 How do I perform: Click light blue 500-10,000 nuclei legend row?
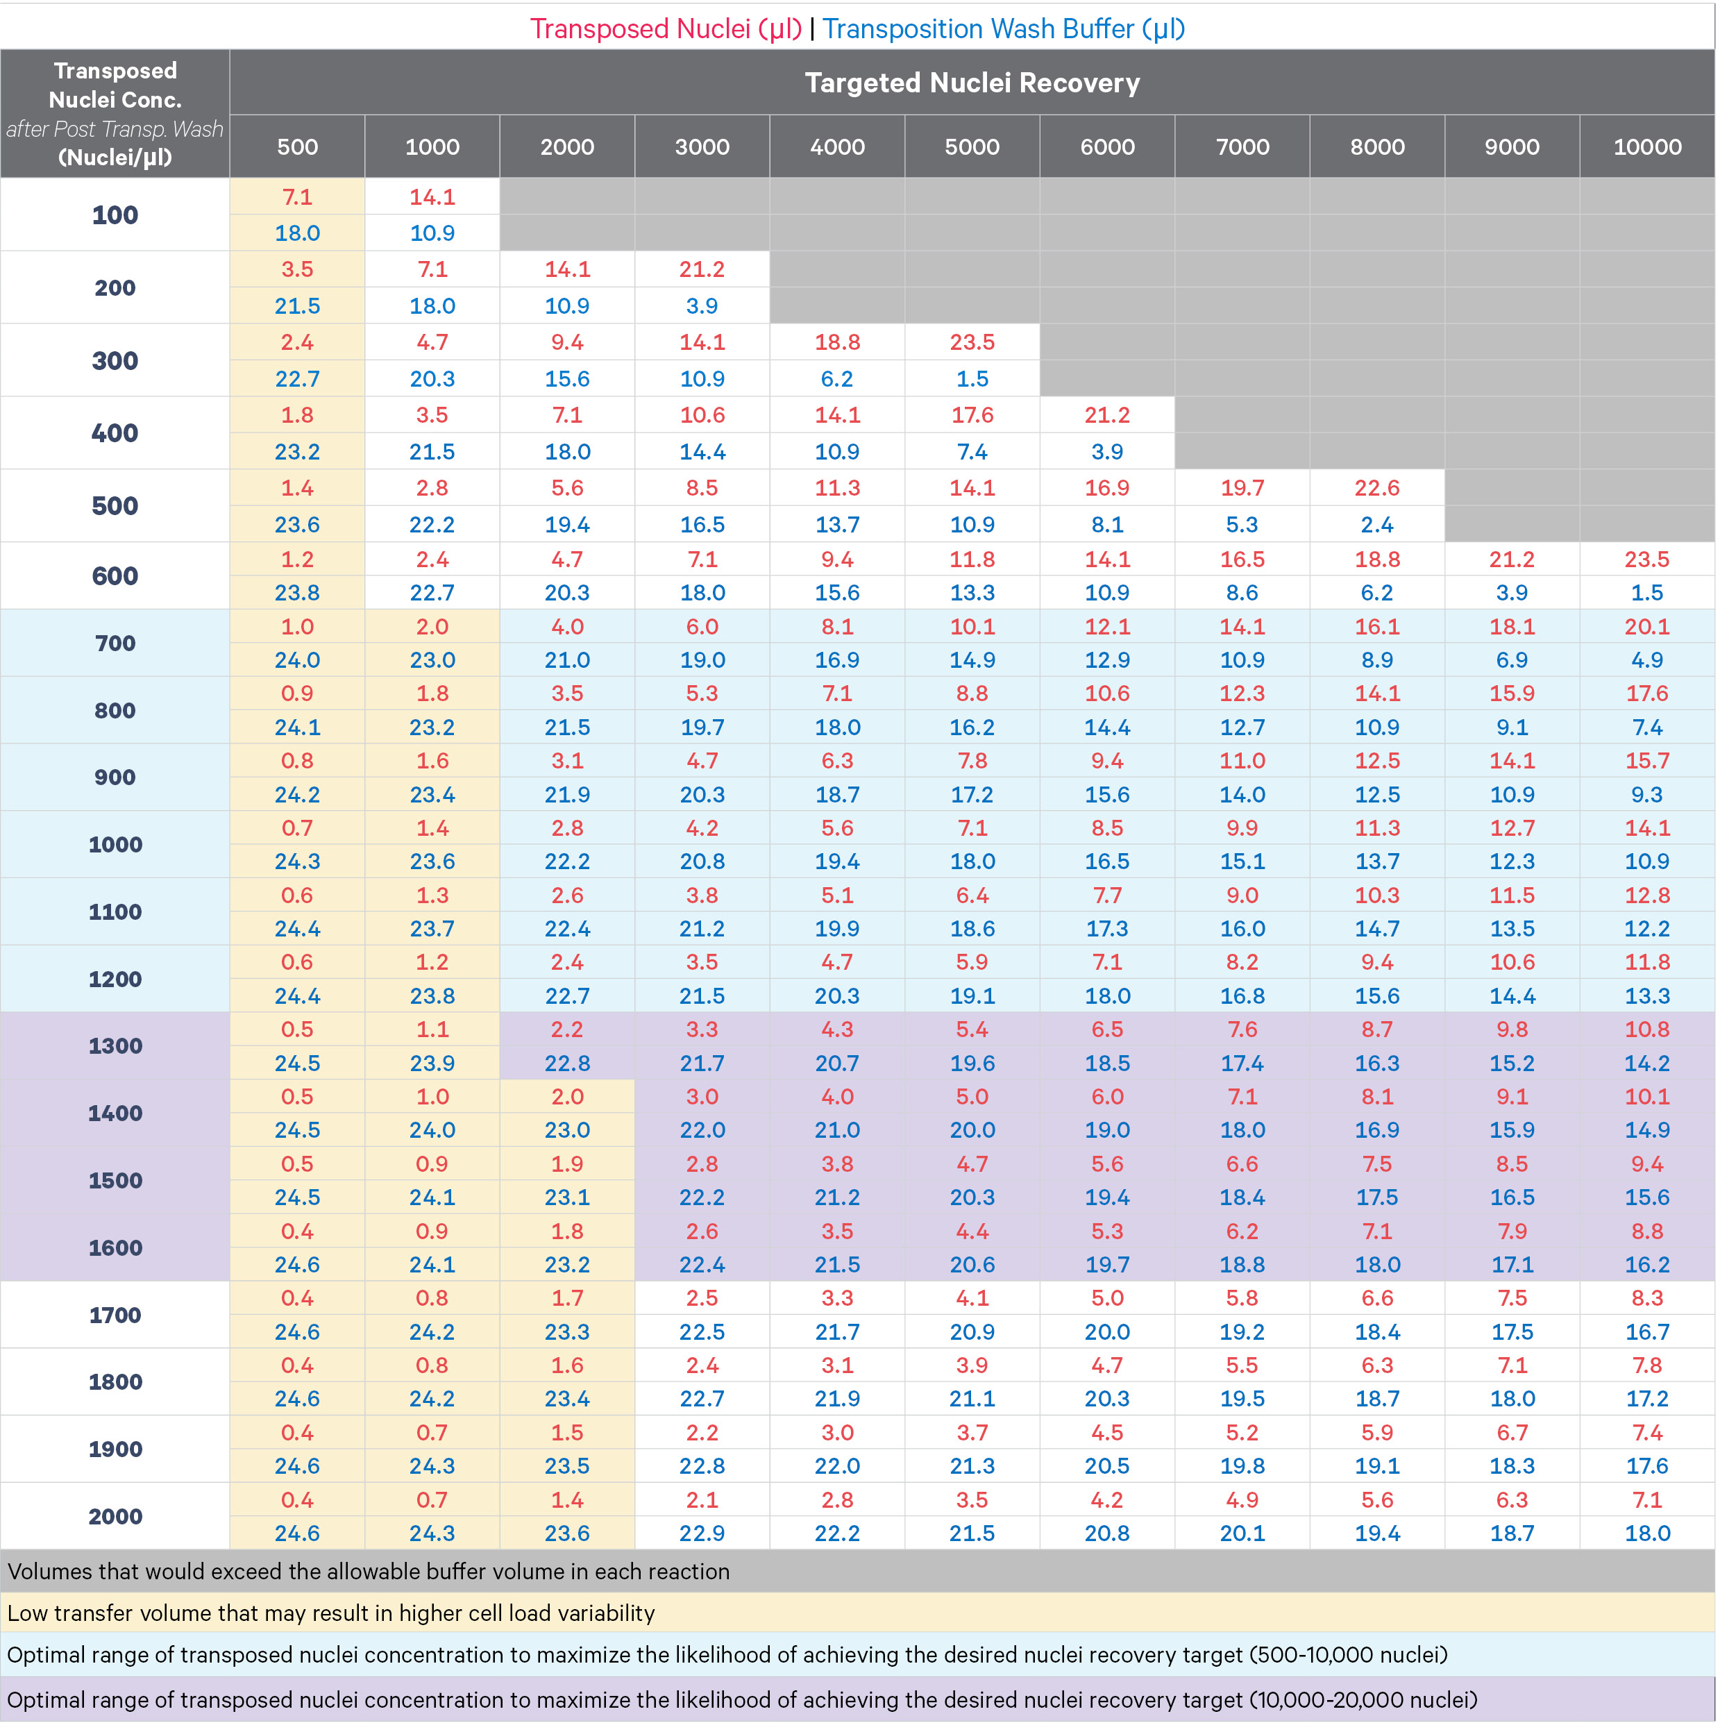727,1654
